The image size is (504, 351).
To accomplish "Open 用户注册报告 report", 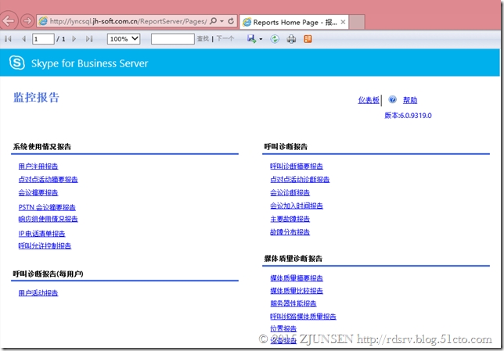I will [x=38, y=167].
